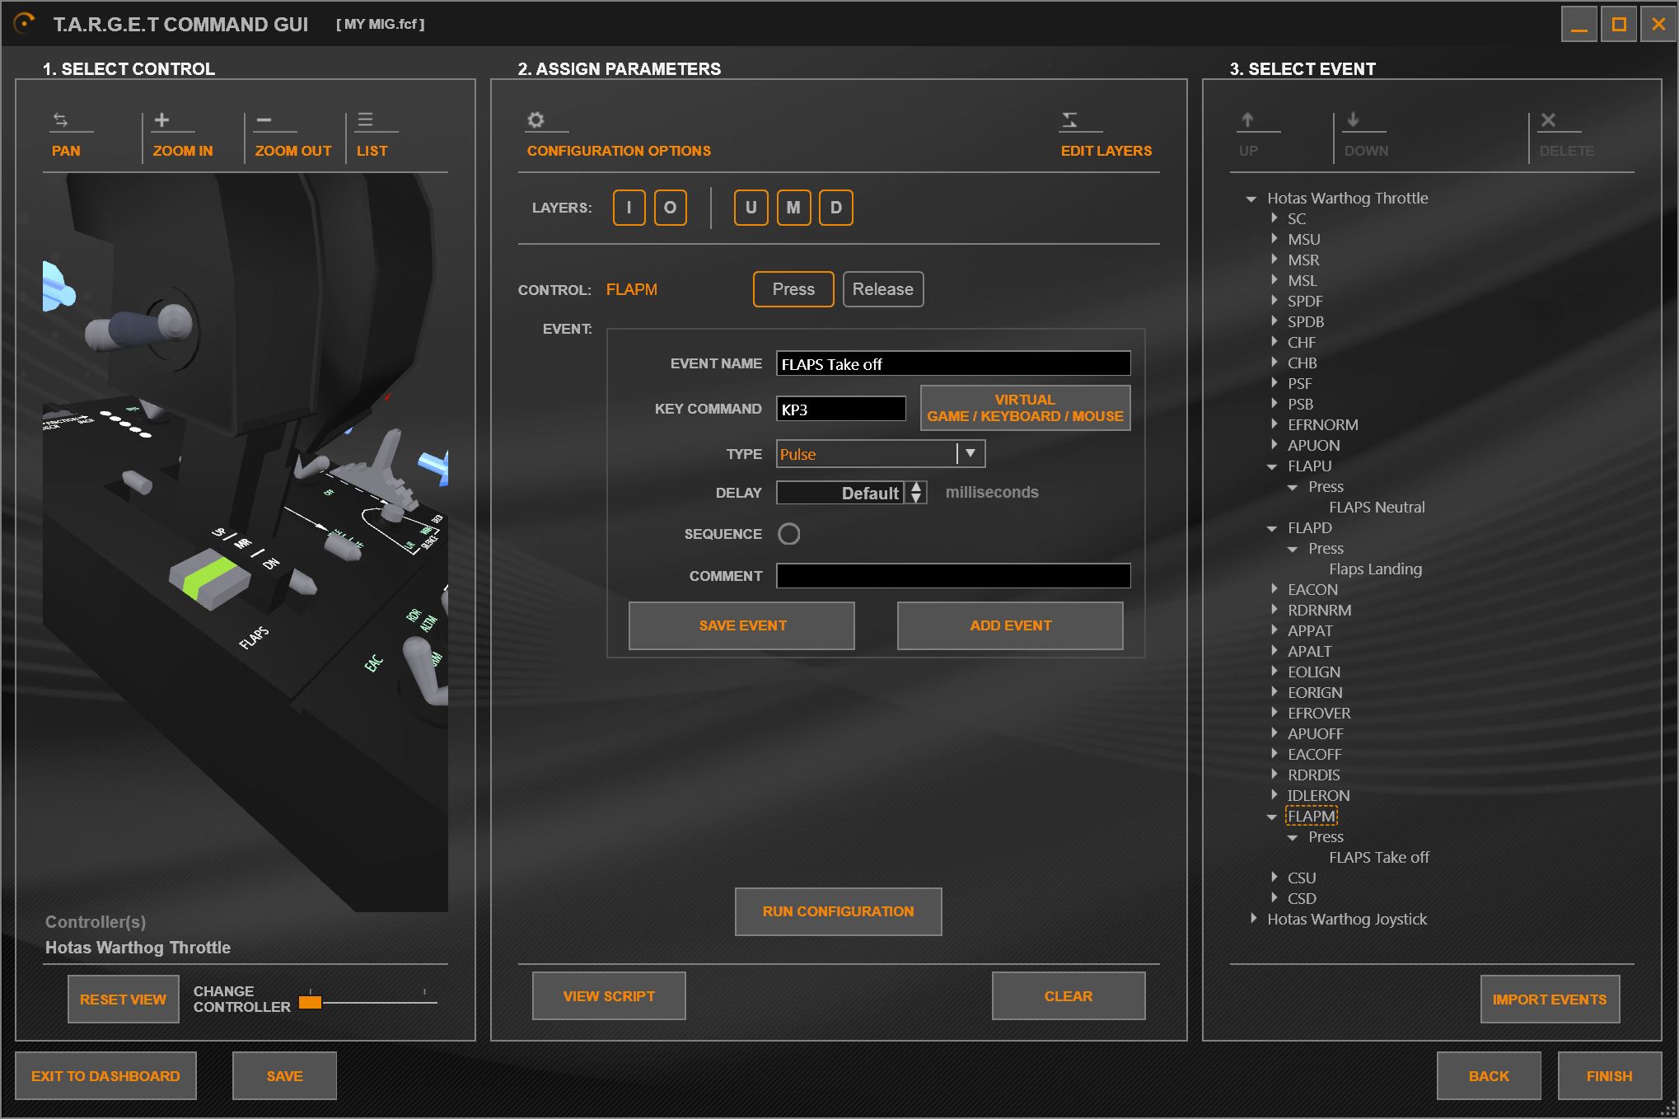
Task: Click the Edit Layers icon
Action: click(1069, 120)
